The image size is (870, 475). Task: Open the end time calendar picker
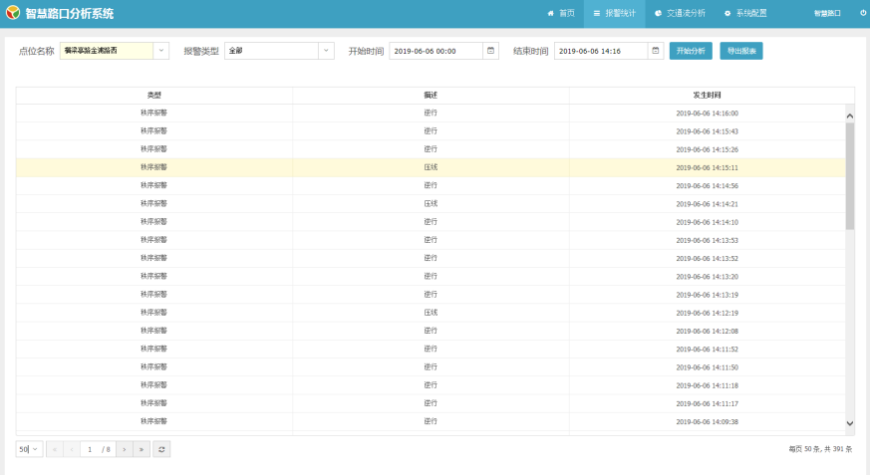click(x=655, y=51)
